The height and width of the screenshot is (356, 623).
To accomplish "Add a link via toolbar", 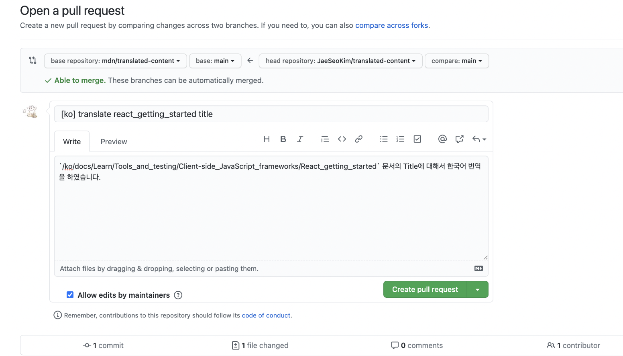I will 359,139.
